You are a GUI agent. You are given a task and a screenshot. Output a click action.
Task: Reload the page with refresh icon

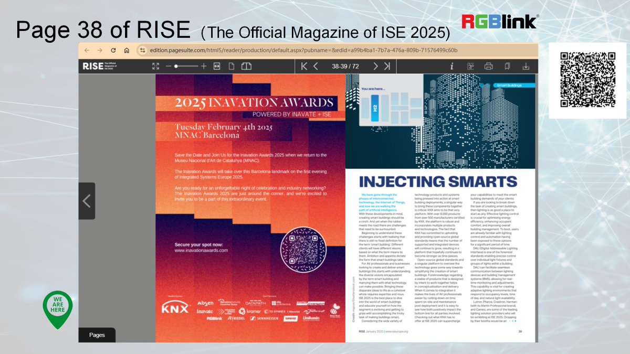pyautogui.click(x=113, y=50)
